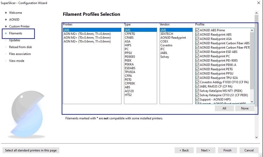Viewport: 263px width, 157px height.
Task: Open the Custom Printer page
Action: 19,26
